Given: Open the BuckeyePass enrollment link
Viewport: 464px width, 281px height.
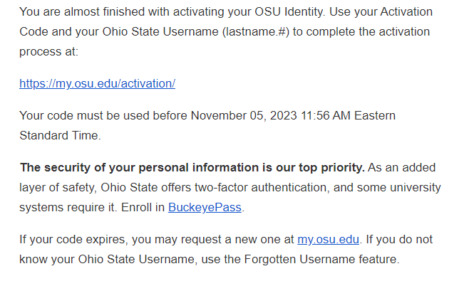Looking at the screenshot, I should [x=205, y=208].
